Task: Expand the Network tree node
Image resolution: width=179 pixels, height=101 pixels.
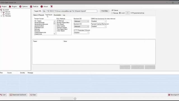Action: [1, 12]
